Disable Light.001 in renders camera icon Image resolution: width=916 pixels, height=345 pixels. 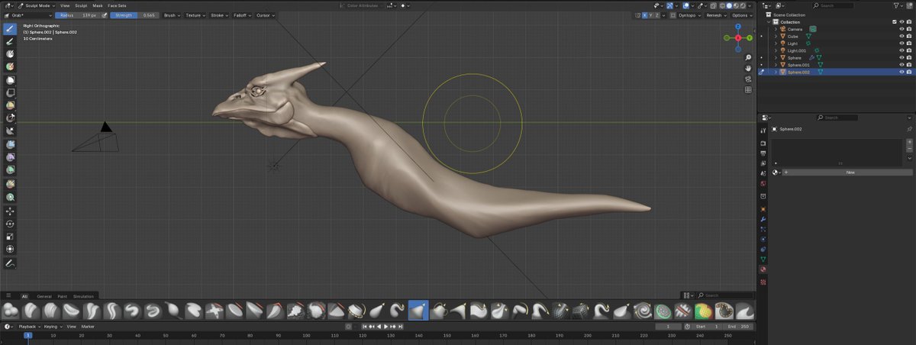pos(909,50)
